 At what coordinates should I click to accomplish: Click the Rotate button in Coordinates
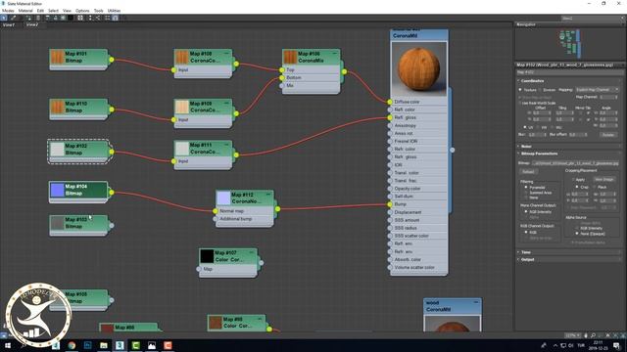point(608,135)
